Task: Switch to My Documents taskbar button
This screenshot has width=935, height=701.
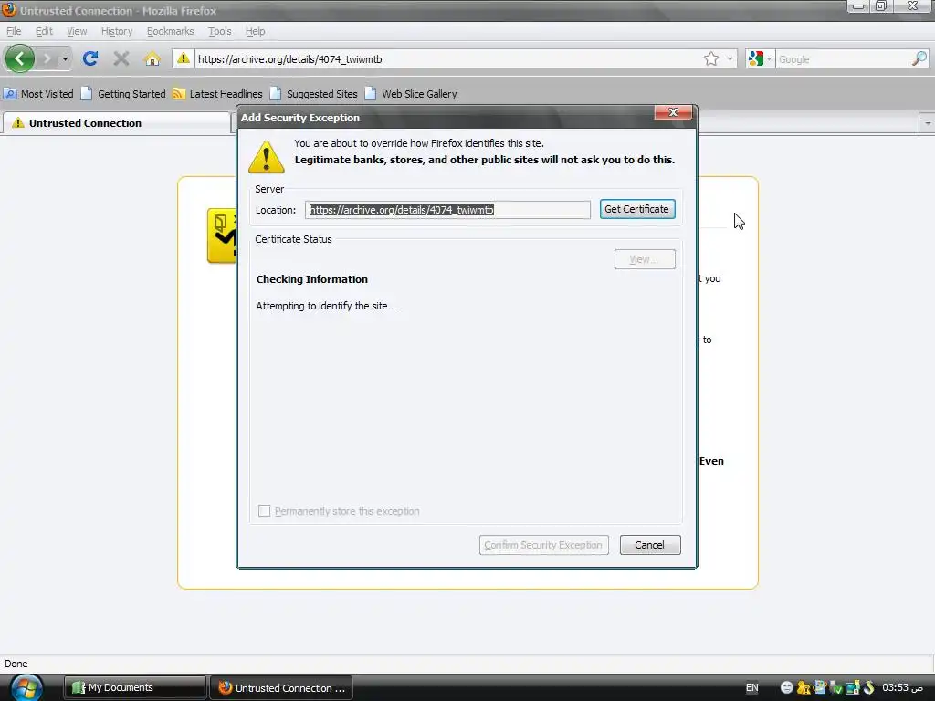Action: coord(135,687)
